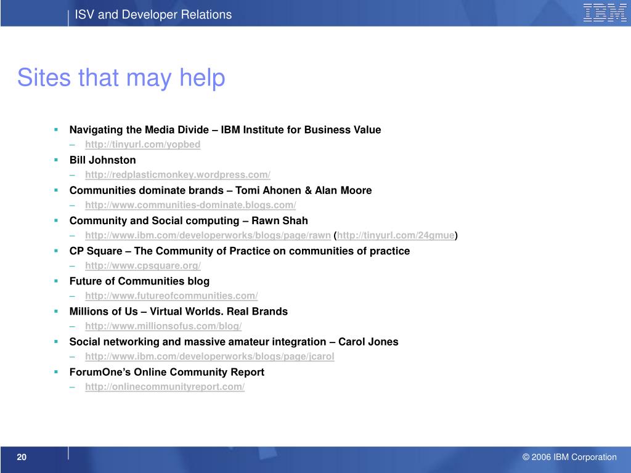631x473 pixels.
Task: Click 'Community and Social computing – Rawn Shah' text
Action: pos(189,221)
